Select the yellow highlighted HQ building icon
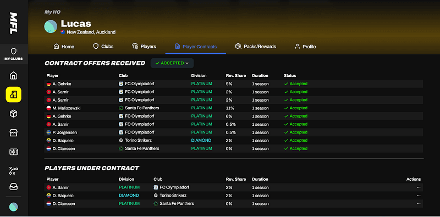The width and height of the screenshot is (440, 217). pos(13,94)
